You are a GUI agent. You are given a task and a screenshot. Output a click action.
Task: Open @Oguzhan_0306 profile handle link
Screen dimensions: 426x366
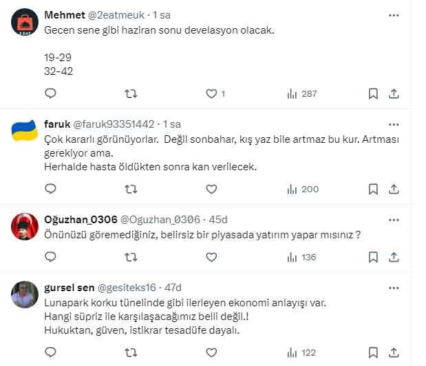pos(160,220)
